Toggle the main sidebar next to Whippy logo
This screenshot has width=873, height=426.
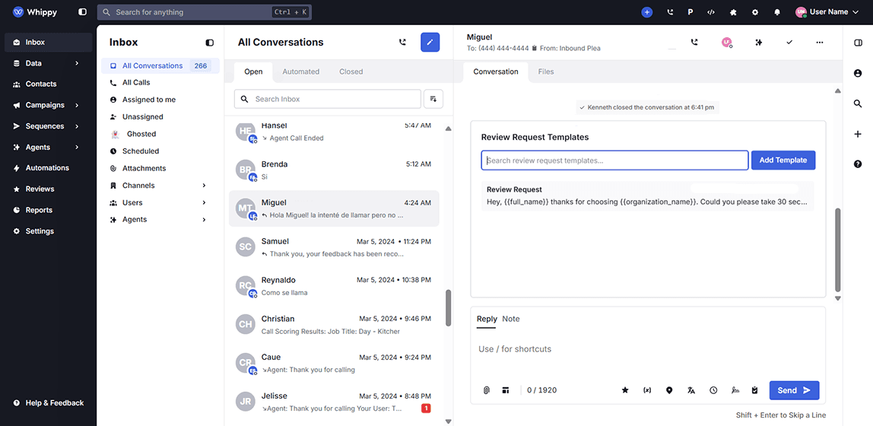pyautogui.click(x=82, y=12)
